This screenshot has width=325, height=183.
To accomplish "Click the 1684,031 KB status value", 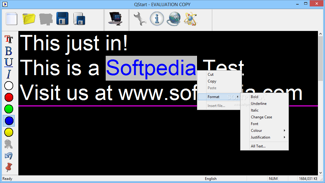I will point(308,179).
